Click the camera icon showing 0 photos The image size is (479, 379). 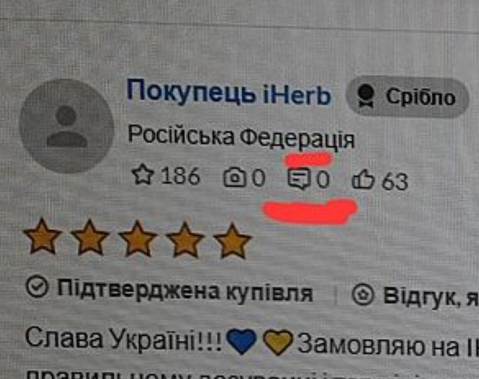[x=235, y=178]
